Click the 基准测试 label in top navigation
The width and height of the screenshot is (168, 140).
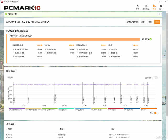coord(146,9)
